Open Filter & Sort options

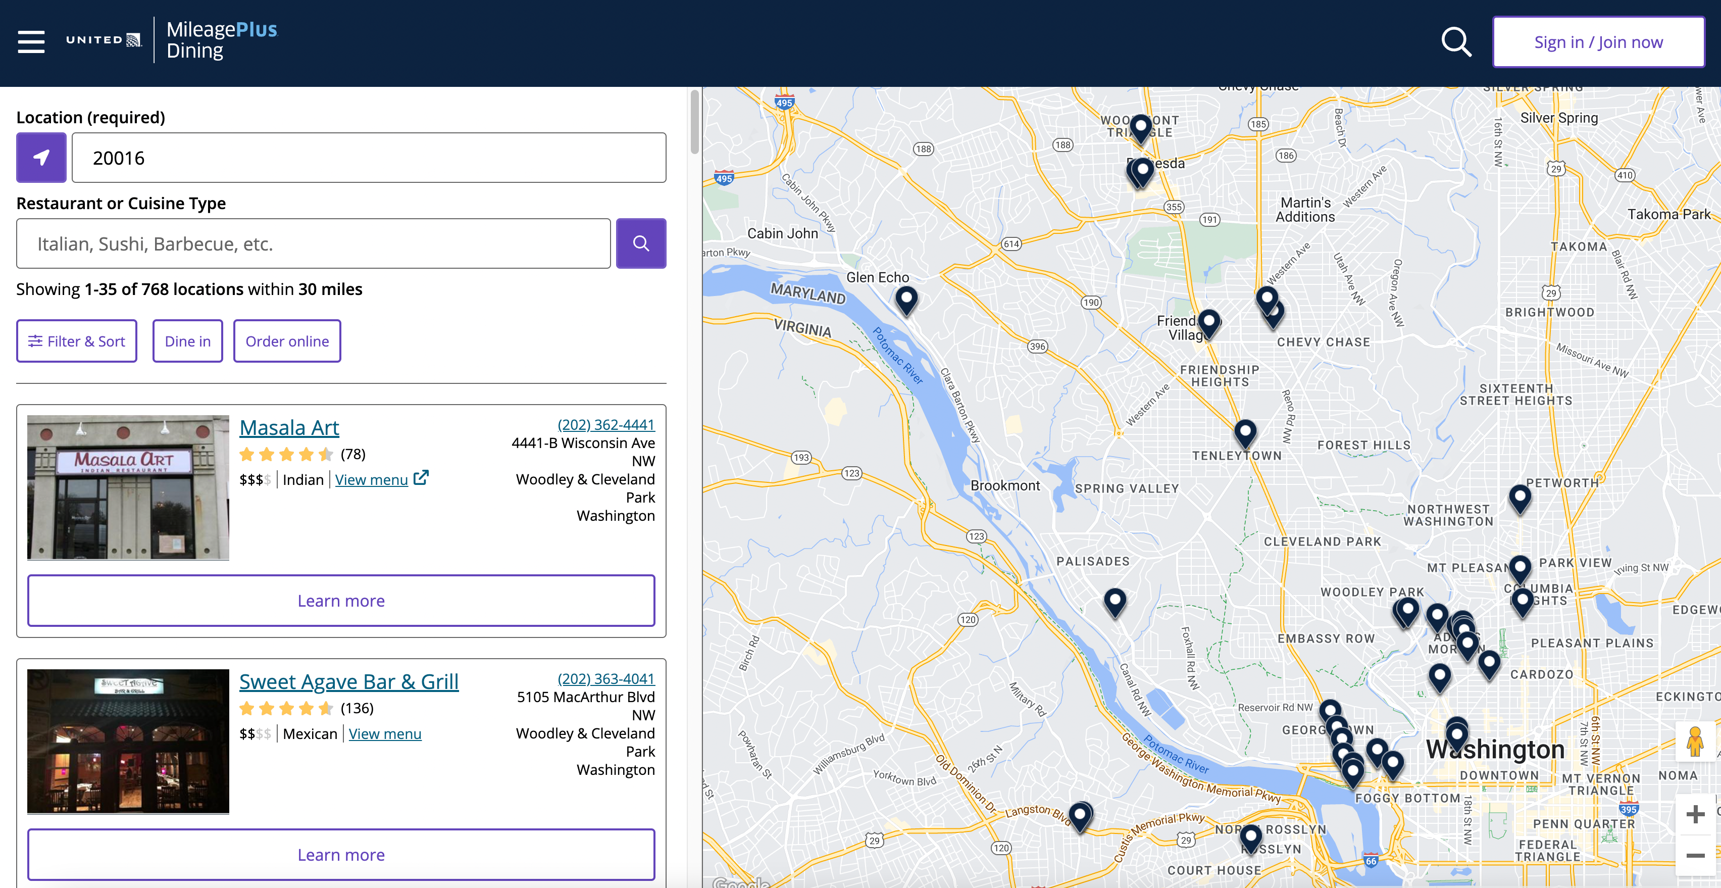77,341
